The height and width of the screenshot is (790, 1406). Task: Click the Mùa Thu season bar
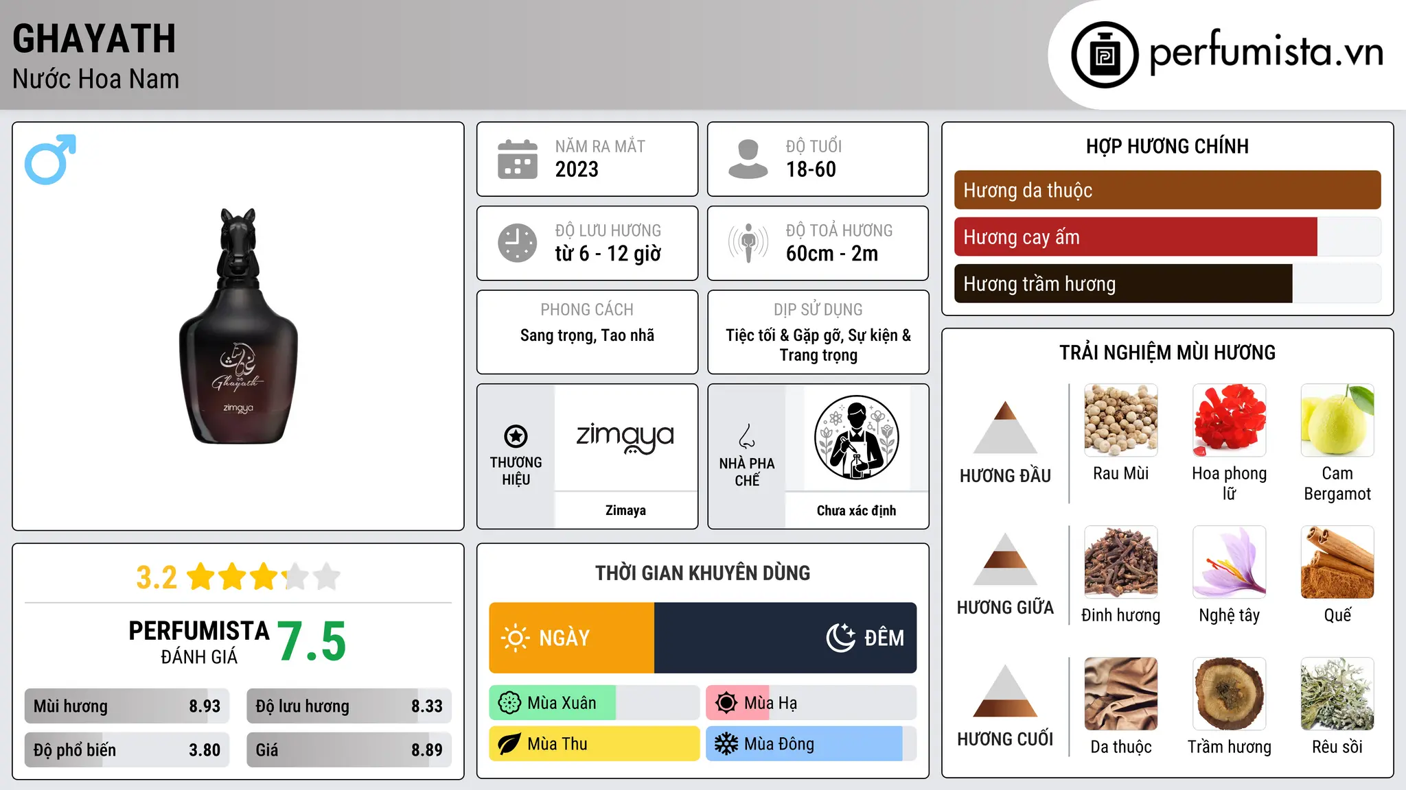pos(595,744)
